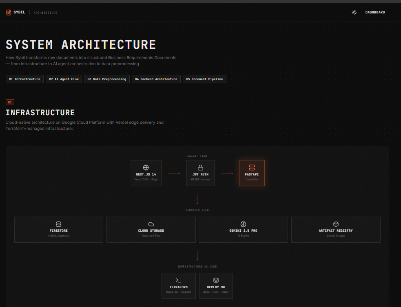Image resolution: width=401 pixels, height=307 pixels.
Task: Click the System Architecture page heading
Action: tap(81, 44)
